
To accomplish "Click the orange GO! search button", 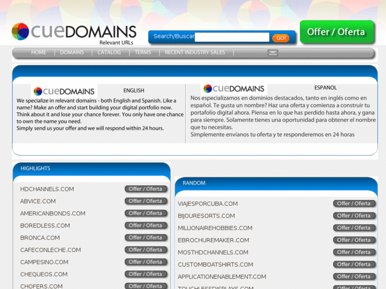I will 281,38.
